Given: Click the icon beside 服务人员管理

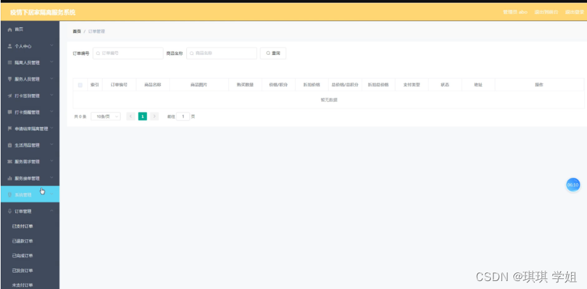Looking at the screenshot, I should click(10, 79).
